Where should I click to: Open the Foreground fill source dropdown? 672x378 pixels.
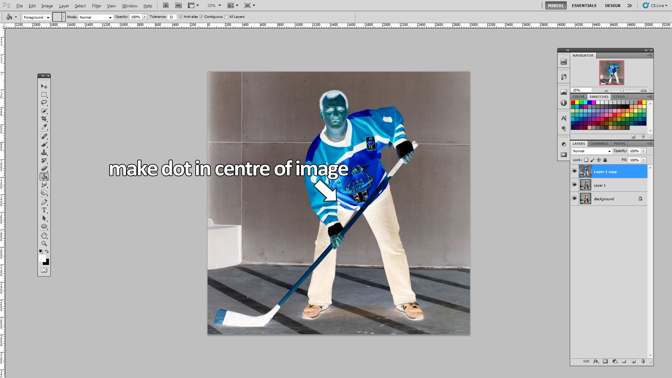pos(37,17)
